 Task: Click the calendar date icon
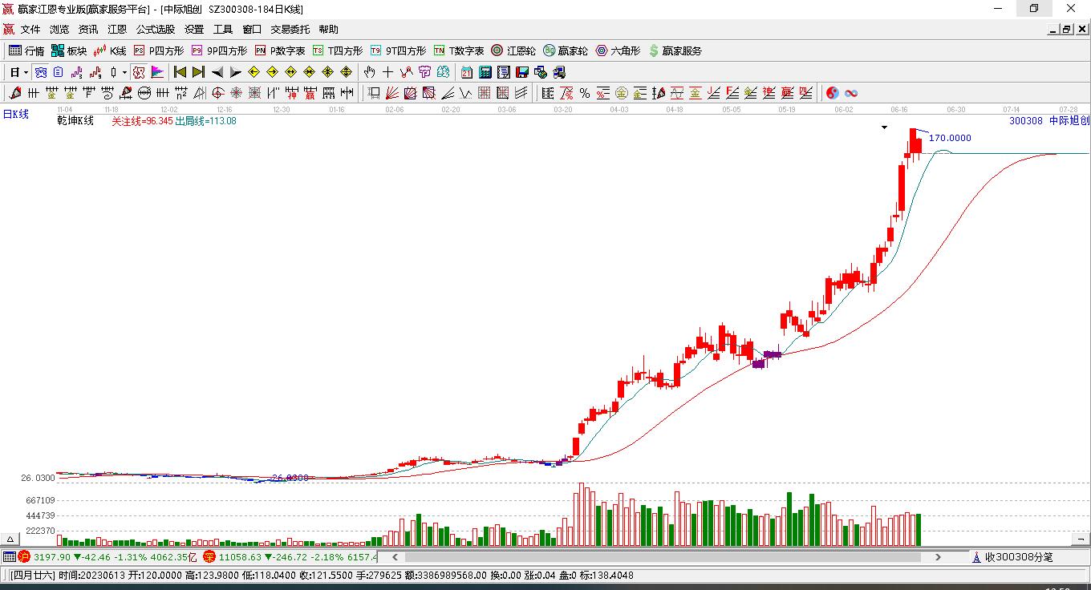(x=466, y=71)
